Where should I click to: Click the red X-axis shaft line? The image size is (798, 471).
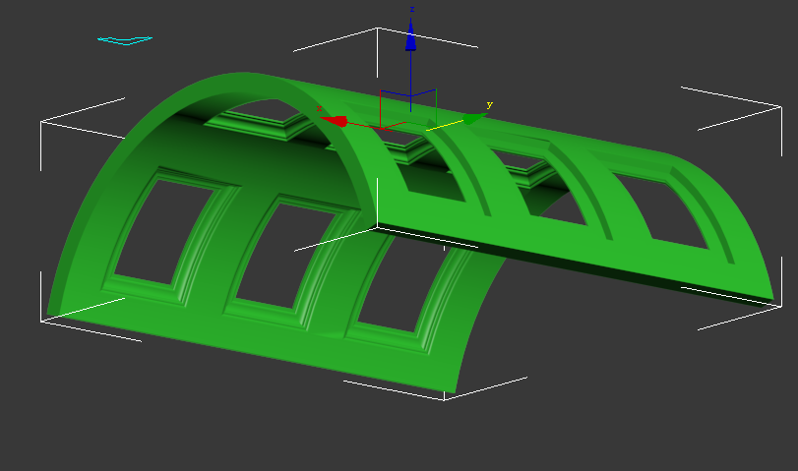pyautogui.click(x=362, y=124)
